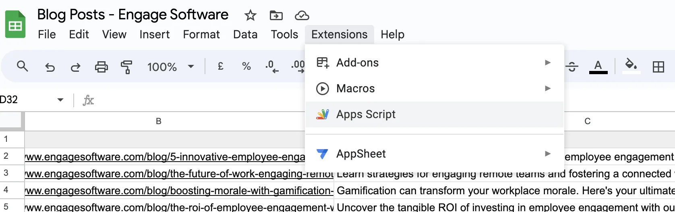This screenshot has width=675, height=212.
Task: Open the boosting-morale-with-gamification link
Action: pyautogui.click(x=179, y=191)
